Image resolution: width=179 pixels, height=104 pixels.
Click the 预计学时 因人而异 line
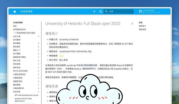click(x=58, y=60)
